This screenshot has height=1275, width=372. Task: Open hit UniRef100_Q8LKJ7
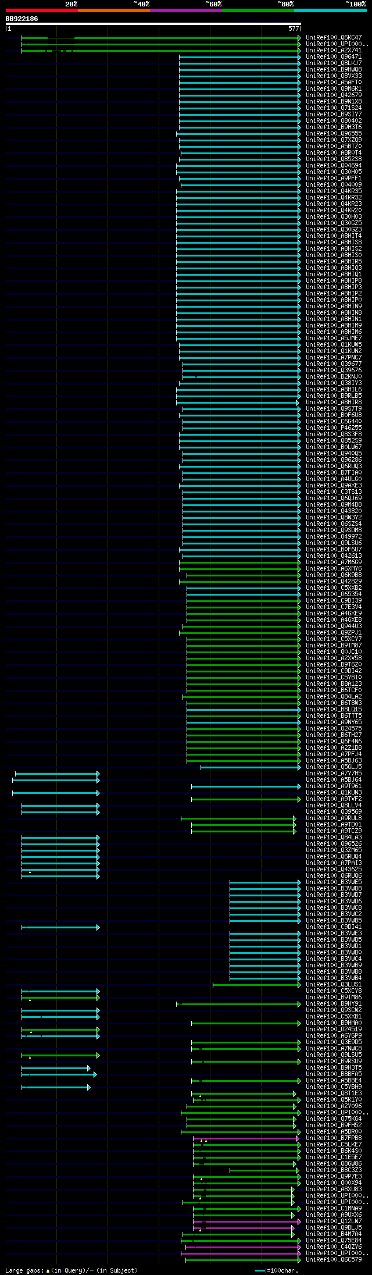[x=334, y=63]
